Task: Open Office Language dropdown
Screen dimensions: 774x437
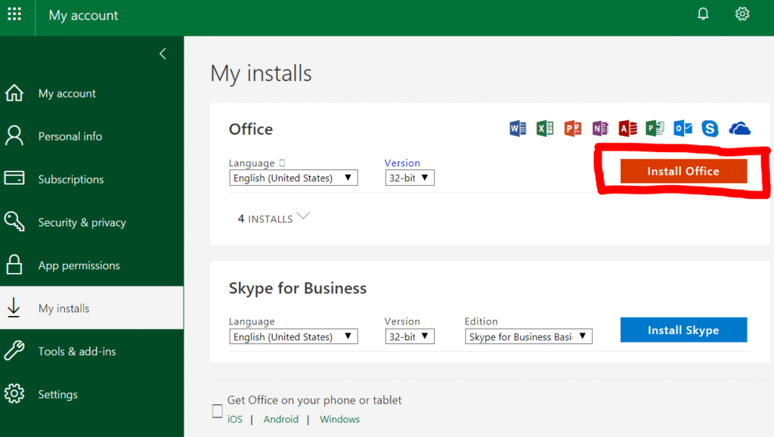Action: click(293, 178)
